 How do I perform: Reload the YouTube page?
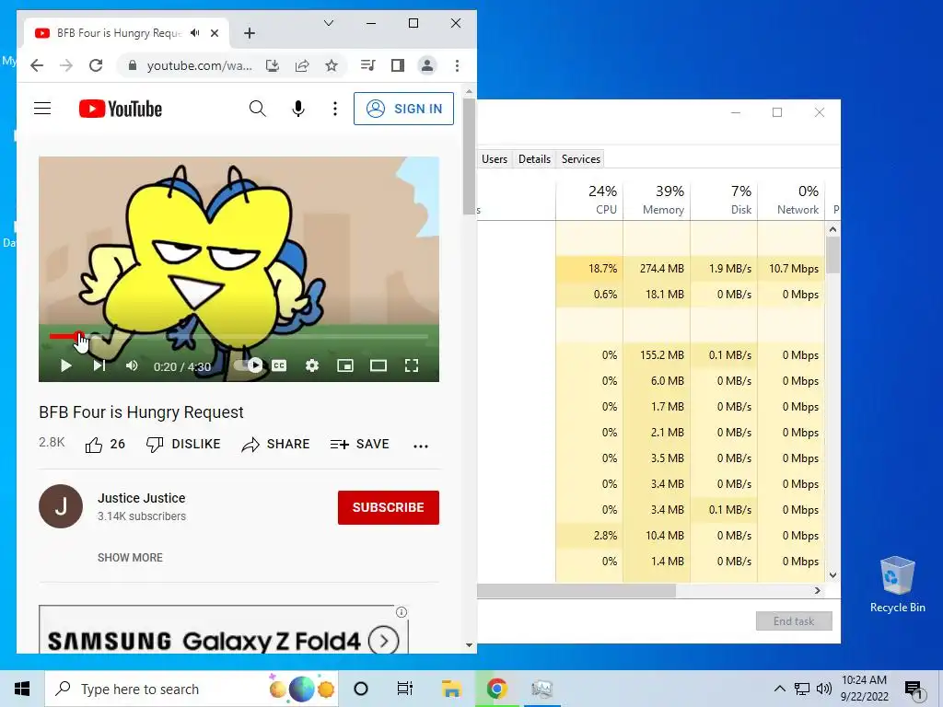96,65
